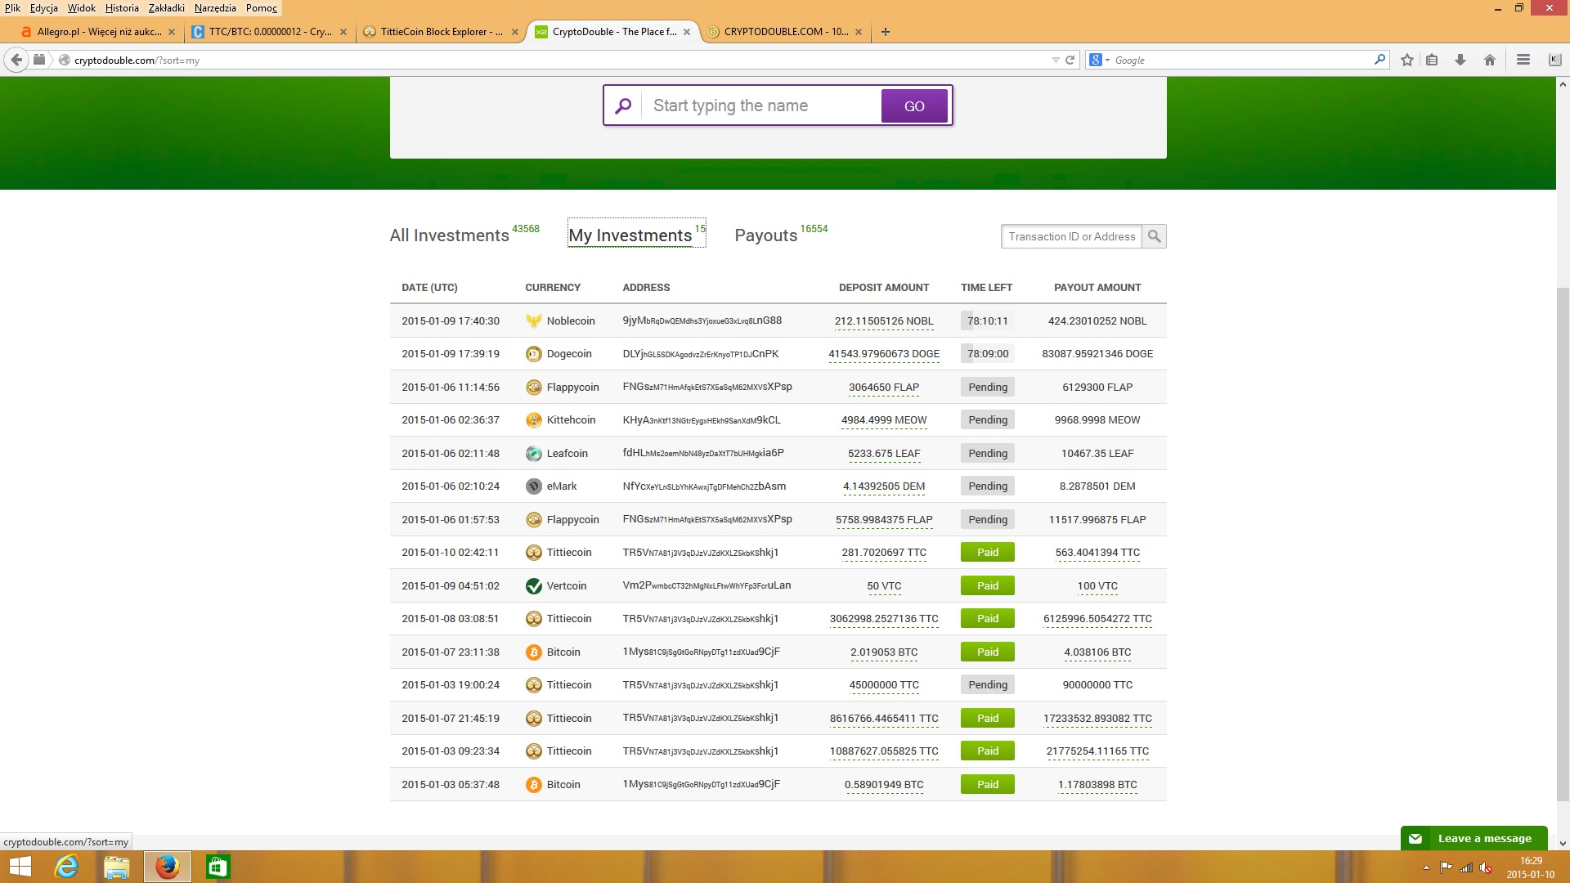1570x883 pixels.
Task: Click the Paid status for Vertcoin row
Action: [987, 586]
